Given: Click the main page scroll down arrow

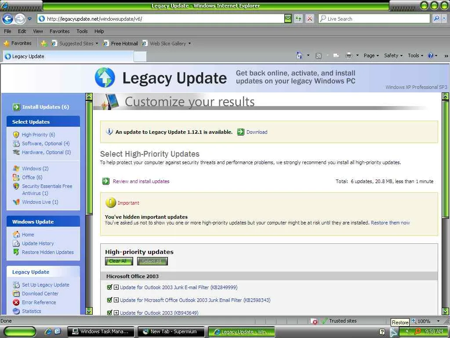Looking at the screenshot, I should [446, 311].
